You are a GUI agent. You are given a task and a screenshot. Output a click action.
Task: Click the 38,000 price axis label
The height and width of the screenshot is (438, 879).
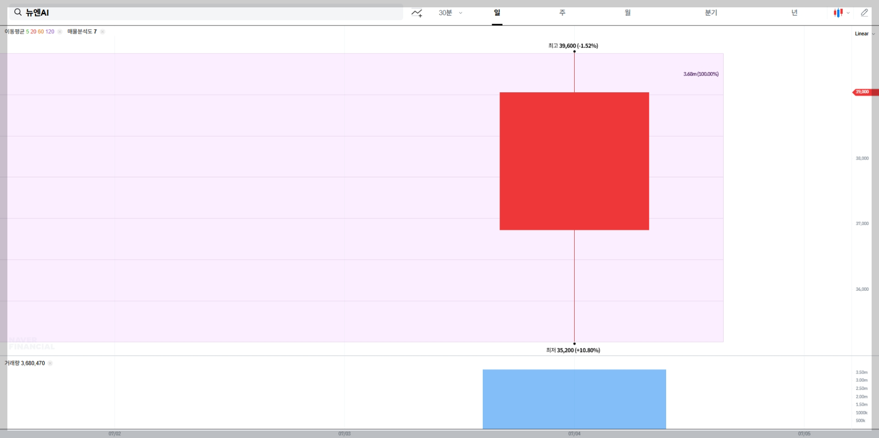[862, 158]
